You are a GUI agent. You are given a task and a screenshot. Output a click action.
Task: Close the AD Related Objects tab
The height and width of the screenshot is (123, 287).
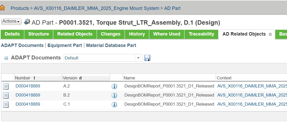pos(270,34)
